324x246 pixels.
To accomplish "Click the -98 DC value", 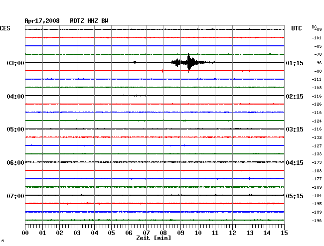I will [x=318, y=71].
